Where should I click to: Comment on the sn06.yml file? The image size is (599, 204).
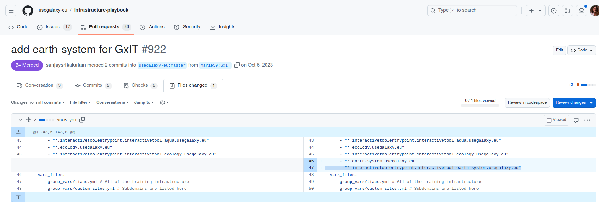(x=576, y=120)
